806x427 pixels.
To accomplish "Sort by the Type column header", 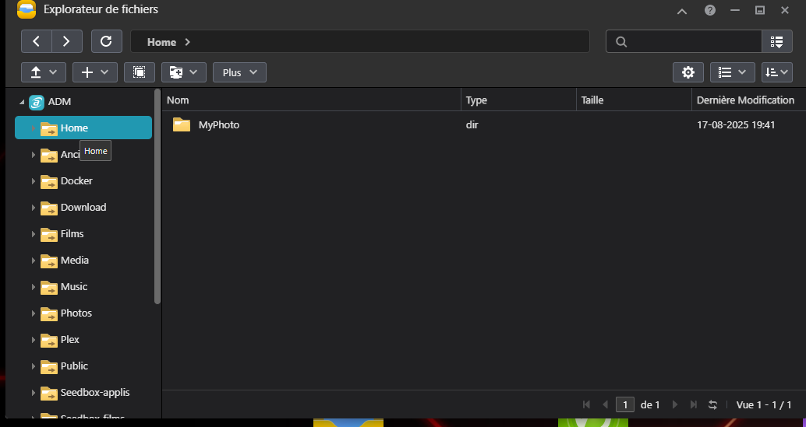I will [x=518, y=100].
